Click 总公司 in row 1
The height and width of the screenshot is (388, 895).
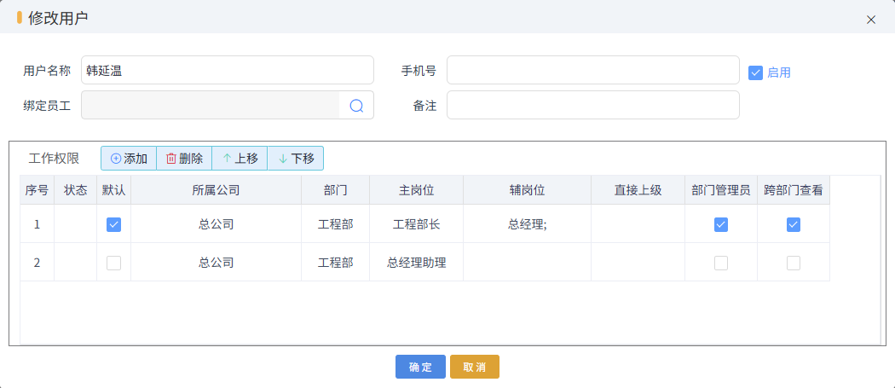click(216, 224)
